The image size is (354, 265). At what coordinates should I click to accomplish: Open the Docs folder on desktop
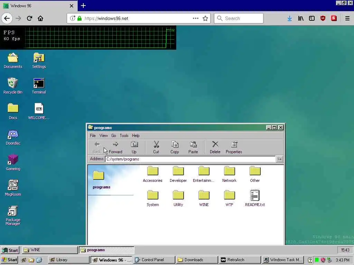pyautogui.click(x=13, y=111)
